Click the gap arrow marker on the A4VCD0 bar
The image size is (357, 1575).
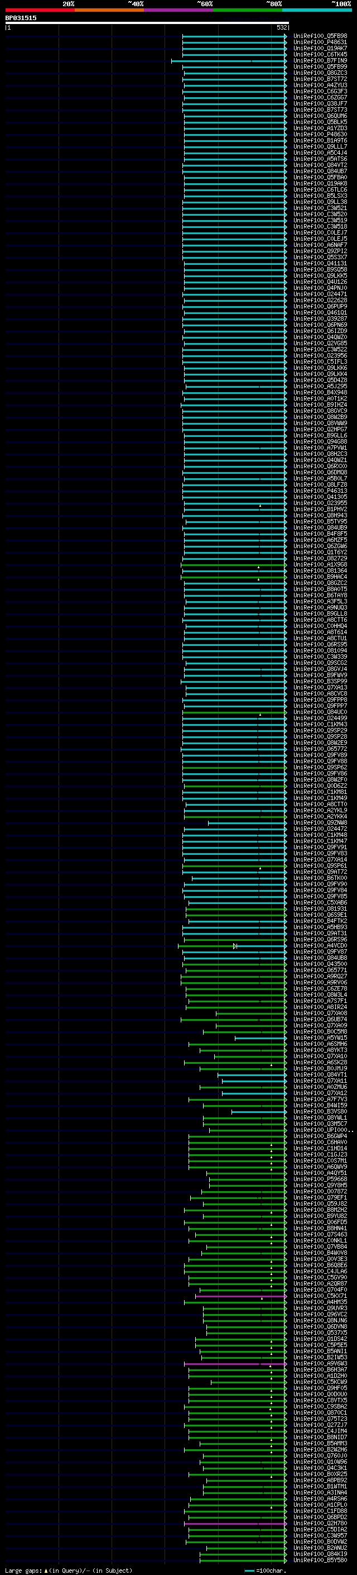tap(235, 946)
